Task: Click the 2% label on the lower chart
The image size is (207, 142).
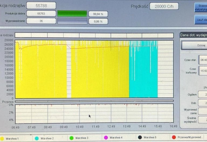Action: [11, 112]
